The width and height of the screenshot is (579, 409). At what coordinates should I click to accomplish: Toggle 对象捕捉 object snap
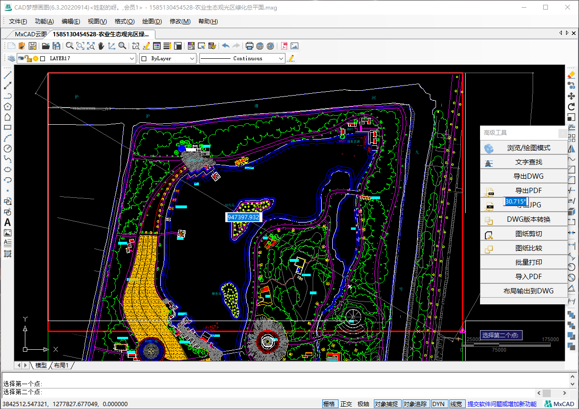click(386, 404)
